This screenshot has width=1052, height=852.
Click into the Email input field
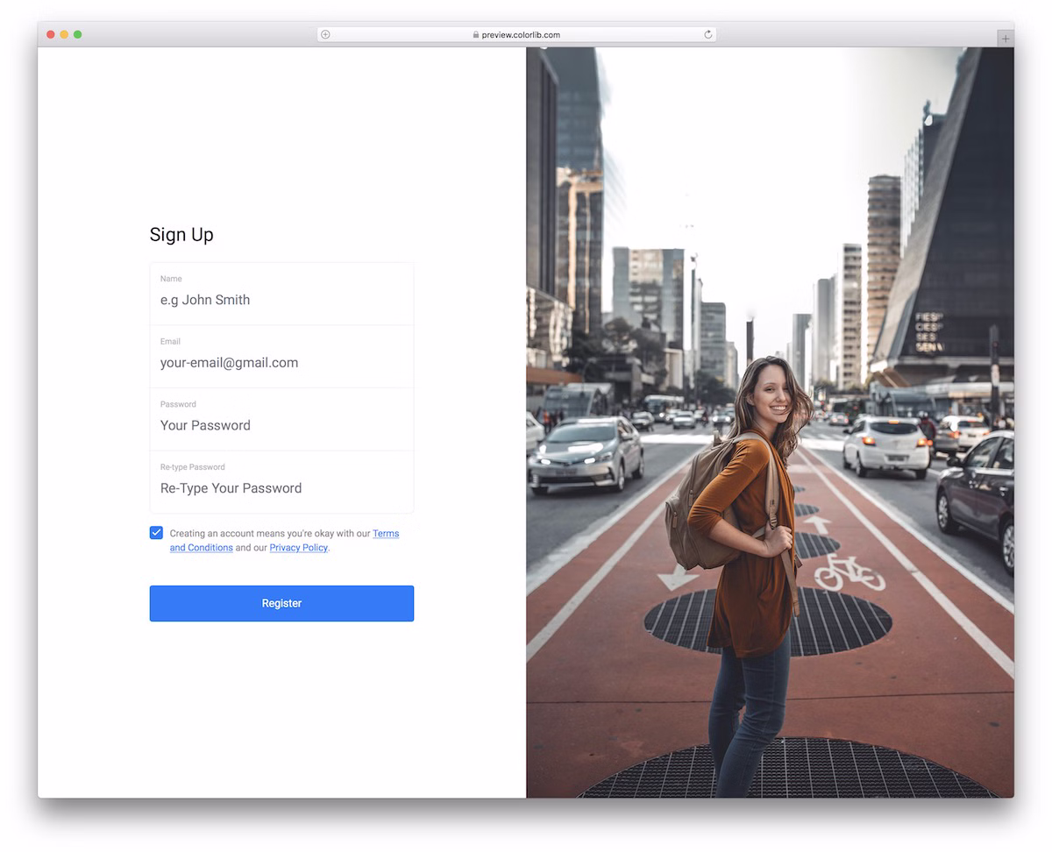tap(281, 363)
